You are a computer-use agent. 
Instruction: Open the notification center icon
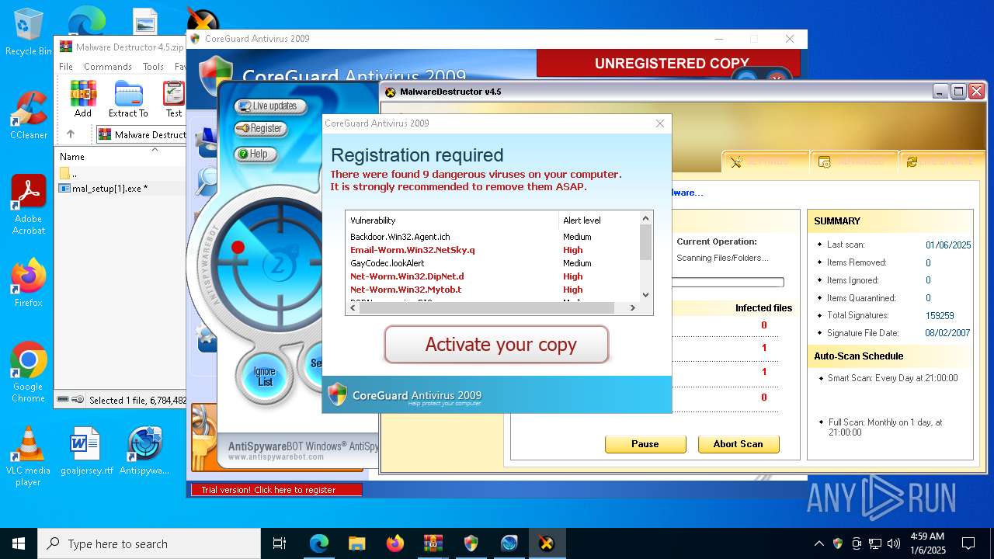click(968, 543)
